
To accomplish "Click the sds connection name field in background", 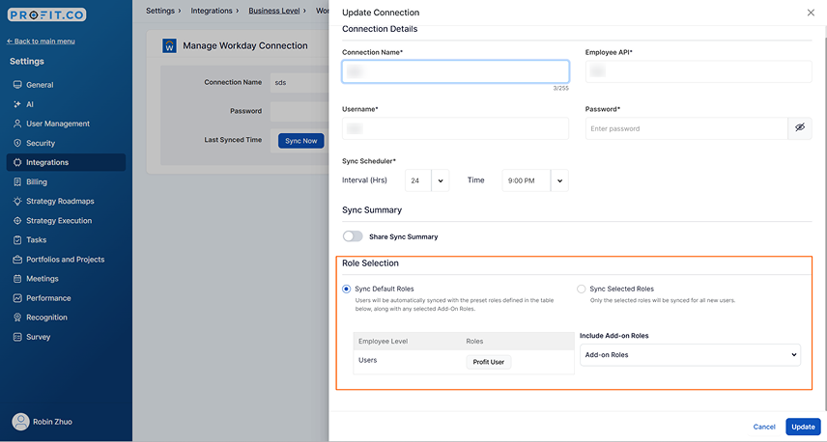I will pos(299,83).
